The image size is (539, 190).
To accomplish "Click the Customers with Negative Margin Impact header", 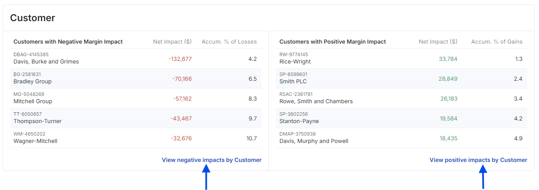I will [68, 42].
